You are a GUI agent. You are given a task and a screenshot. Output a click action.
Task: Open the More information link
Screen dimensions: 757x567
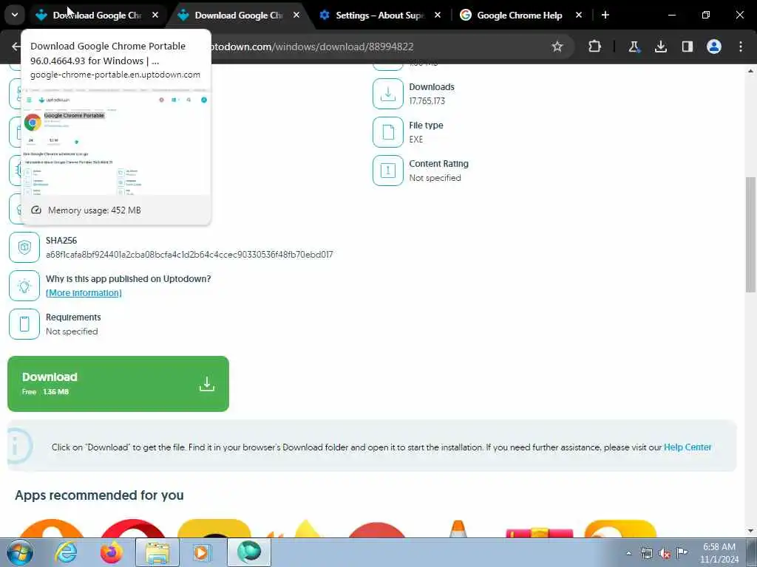pyautogui.click(x=84, y=292)
